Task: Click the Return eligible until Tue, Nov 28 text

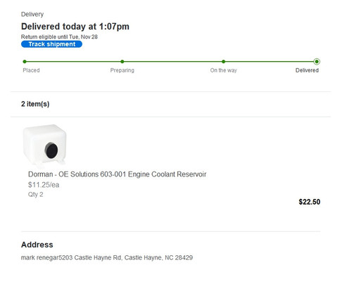Action: pyautogui.click(x=59, y=37)
